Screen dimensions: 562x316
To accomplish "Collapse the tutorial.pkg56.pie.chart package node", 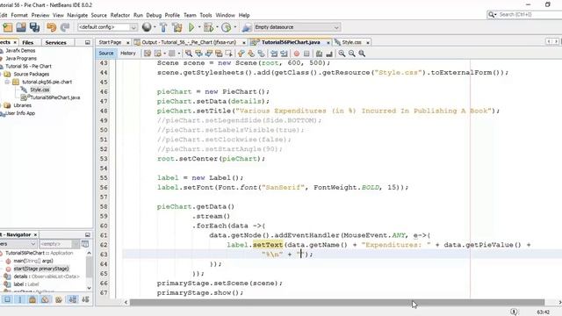I will pyautogui.click(x=7, y=82).
